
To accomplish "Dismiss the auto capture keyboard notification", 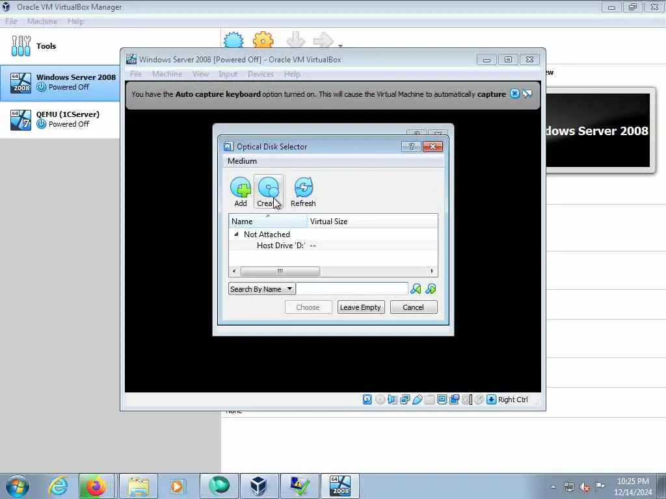I will coord(514,94).
